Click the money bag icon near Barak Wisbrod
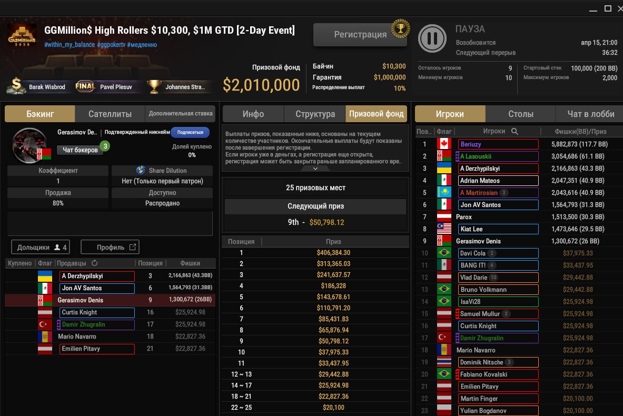 tap(16, 86)
